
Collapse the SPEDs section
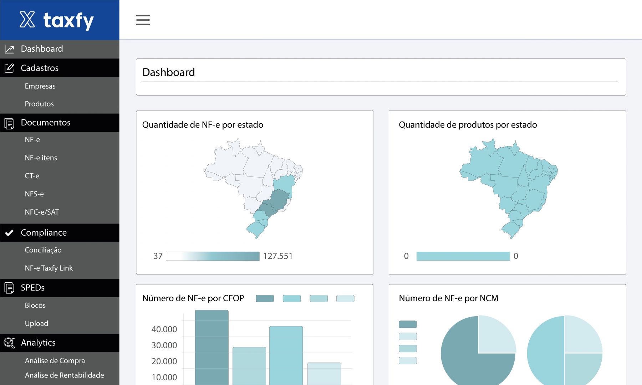60,288
